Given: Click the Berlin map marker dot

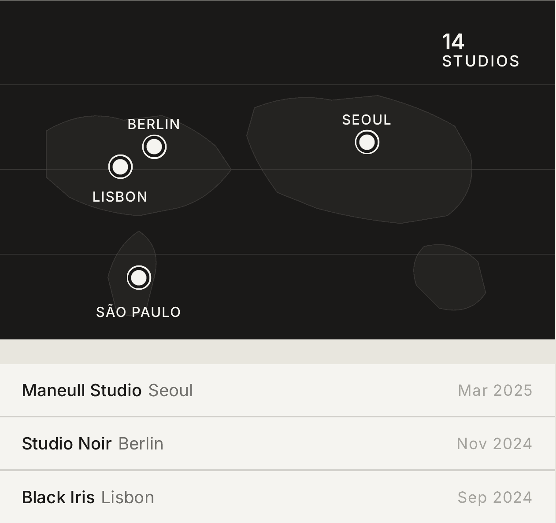Looking at the screenshot, I should pyautogui.click(x=154, y=147).
